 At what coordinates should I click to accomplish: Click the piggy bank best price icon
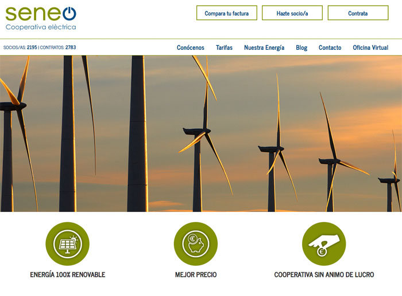[196, 243]
